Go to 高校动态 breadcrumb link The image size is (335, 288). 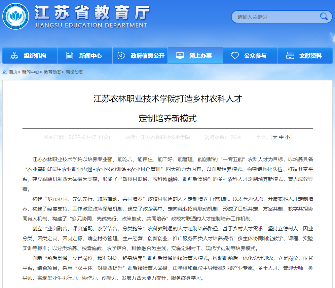tap(74, 72)
